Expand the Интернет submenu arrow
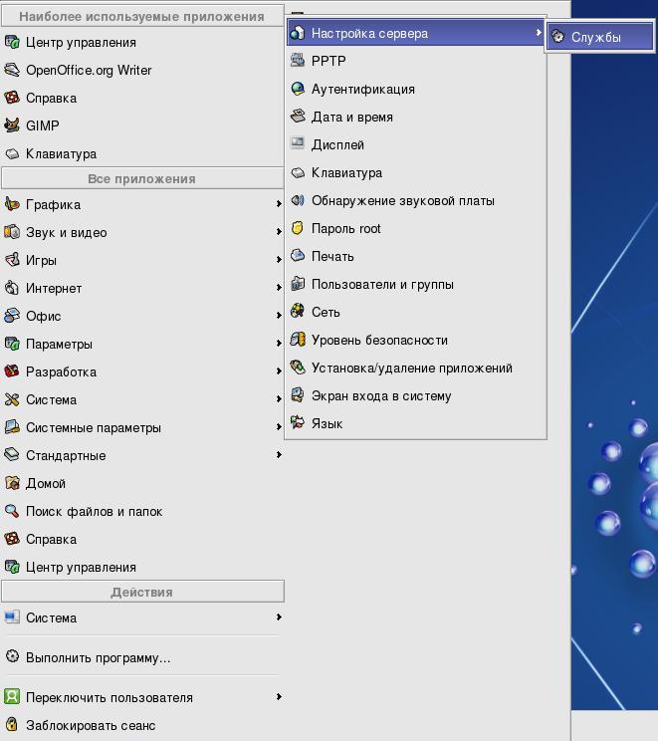This screenshot has width=658, height=741. [279, 287]
